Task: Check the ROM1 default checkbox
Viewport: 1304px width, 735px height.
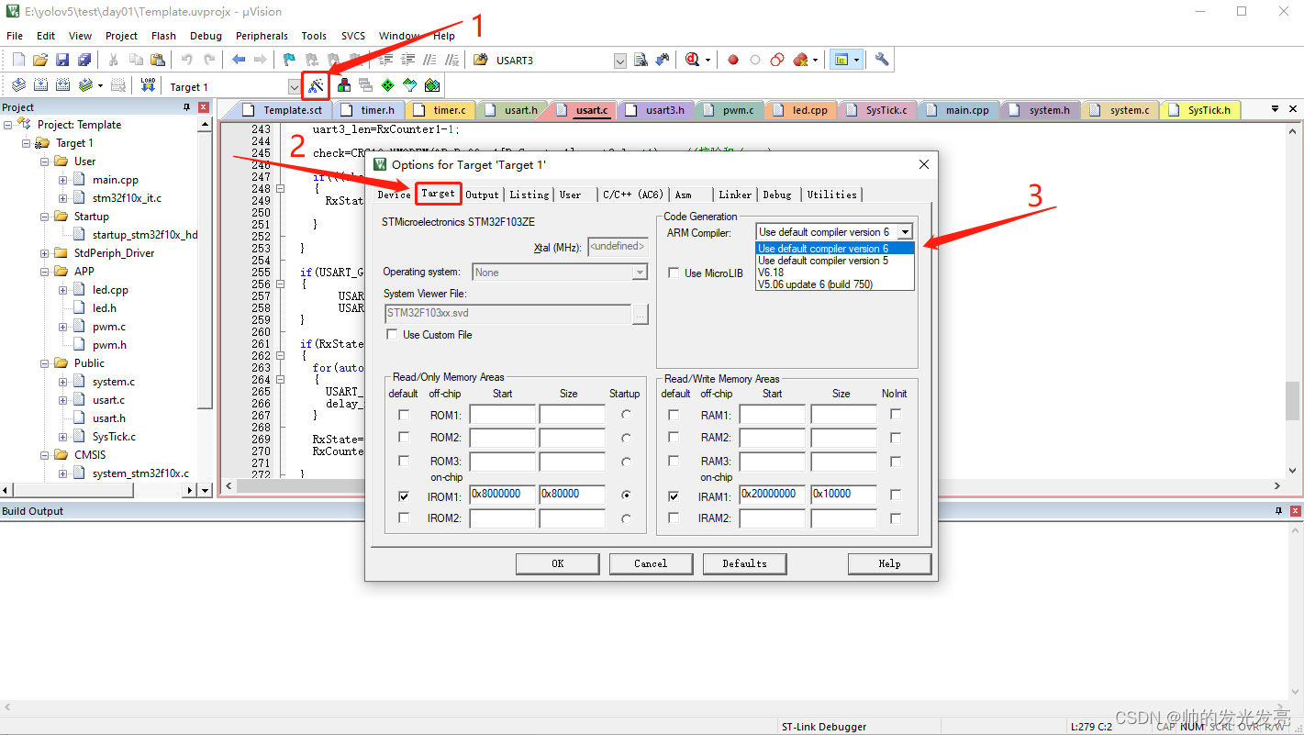Action: pyautogui.click(x=404, y=415)
